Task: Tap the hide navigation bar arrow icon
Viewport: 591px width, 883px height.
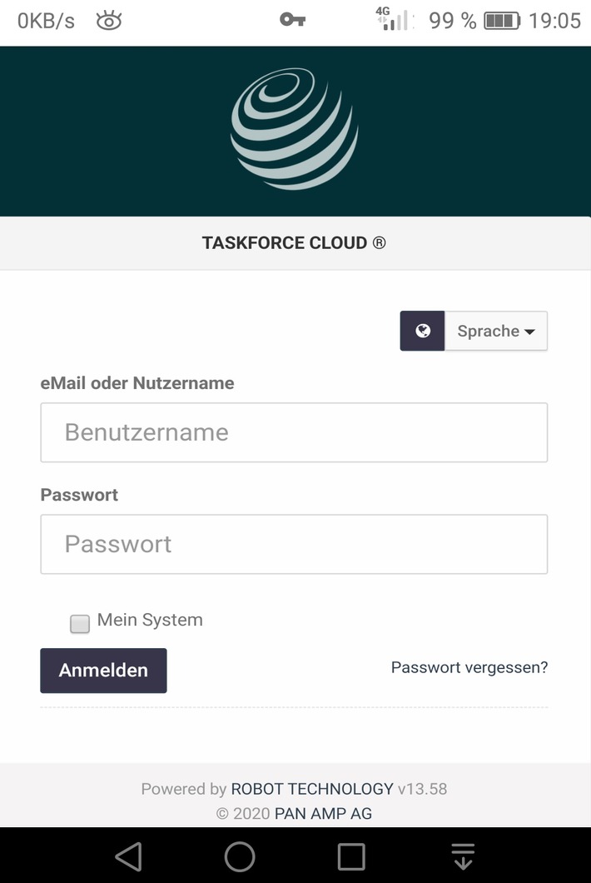Action: (463, 856)
